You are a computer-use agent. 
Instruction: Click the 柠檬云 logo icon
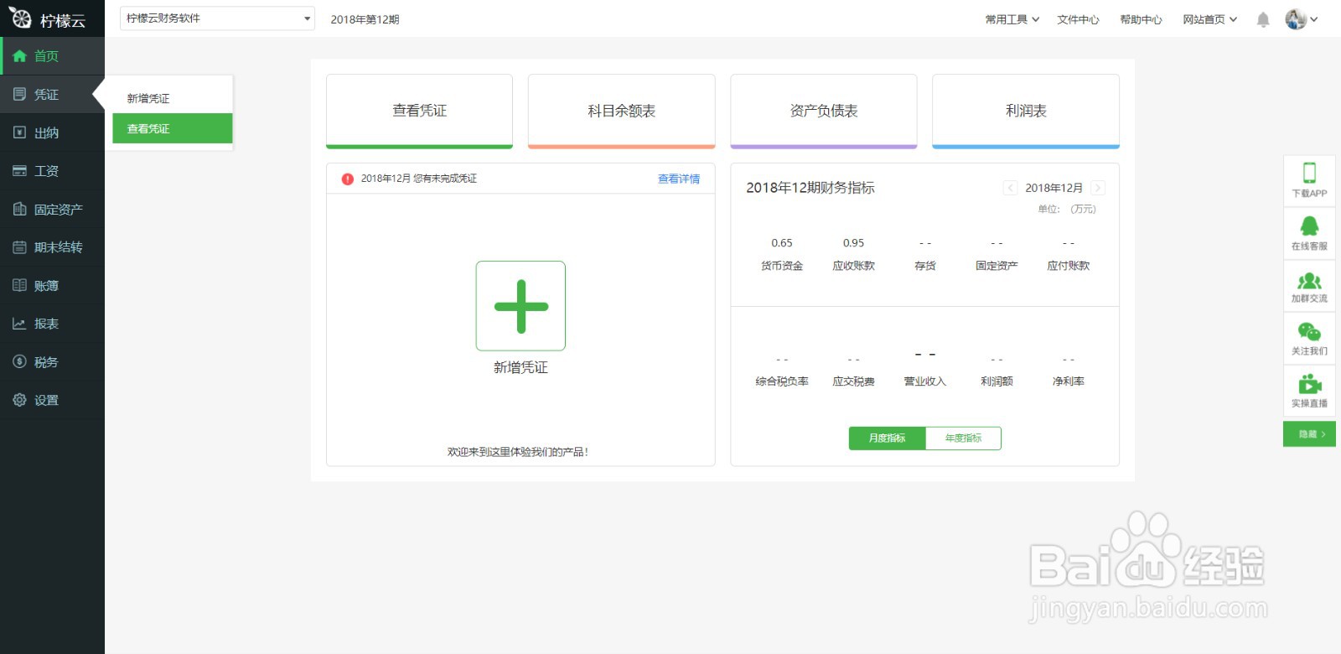pyautogui.click(x=20, y=18)
